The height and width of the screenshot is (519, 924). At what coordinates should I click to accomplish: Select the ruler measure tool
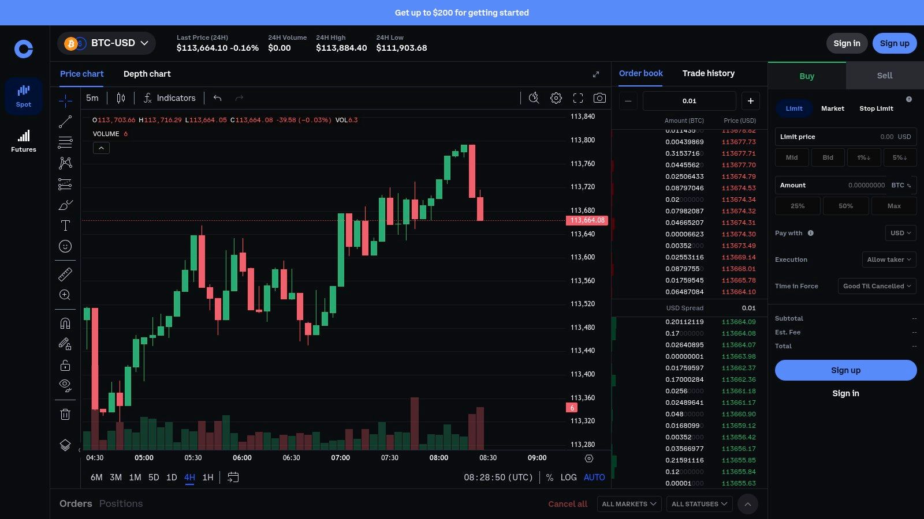[65, 274]
